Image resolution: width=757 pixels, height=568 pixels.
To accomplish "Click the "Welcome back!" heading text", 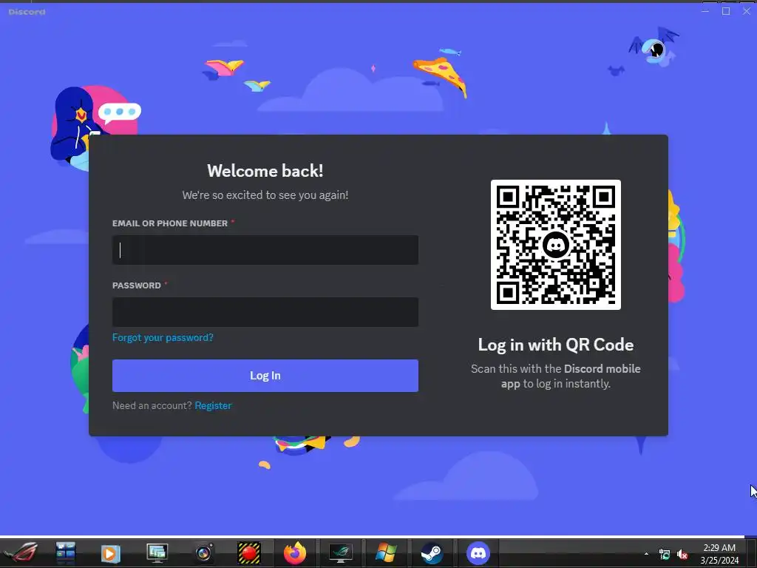I will (x=265, y=171).
